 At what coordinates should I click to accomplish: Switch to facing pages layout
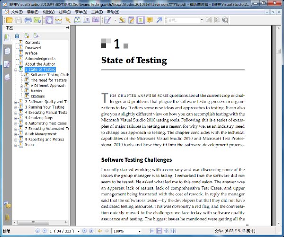coord(166,231)
